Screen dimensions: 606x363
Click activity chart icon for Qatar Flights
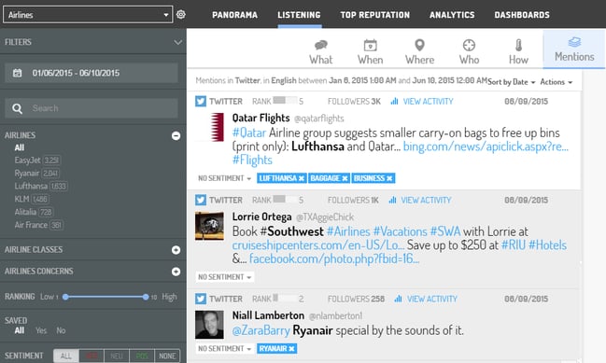point(394,101)
